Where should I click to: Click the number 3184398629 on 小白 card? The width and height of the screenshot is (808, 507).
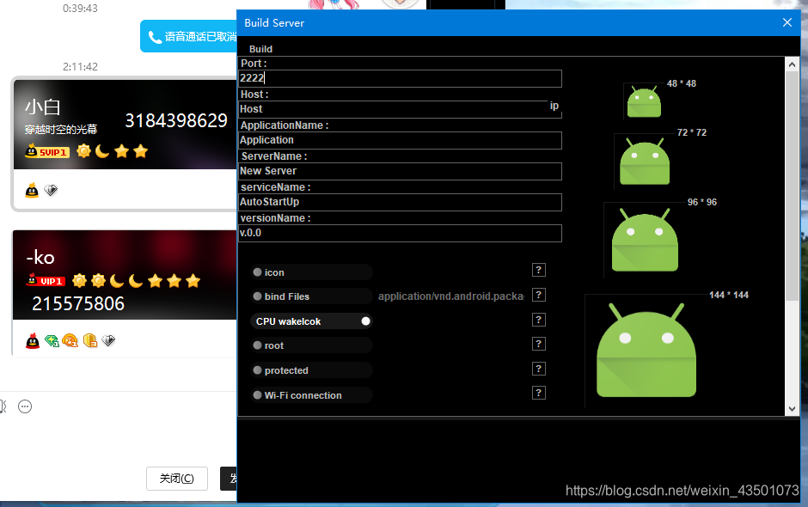pos(176,120)
